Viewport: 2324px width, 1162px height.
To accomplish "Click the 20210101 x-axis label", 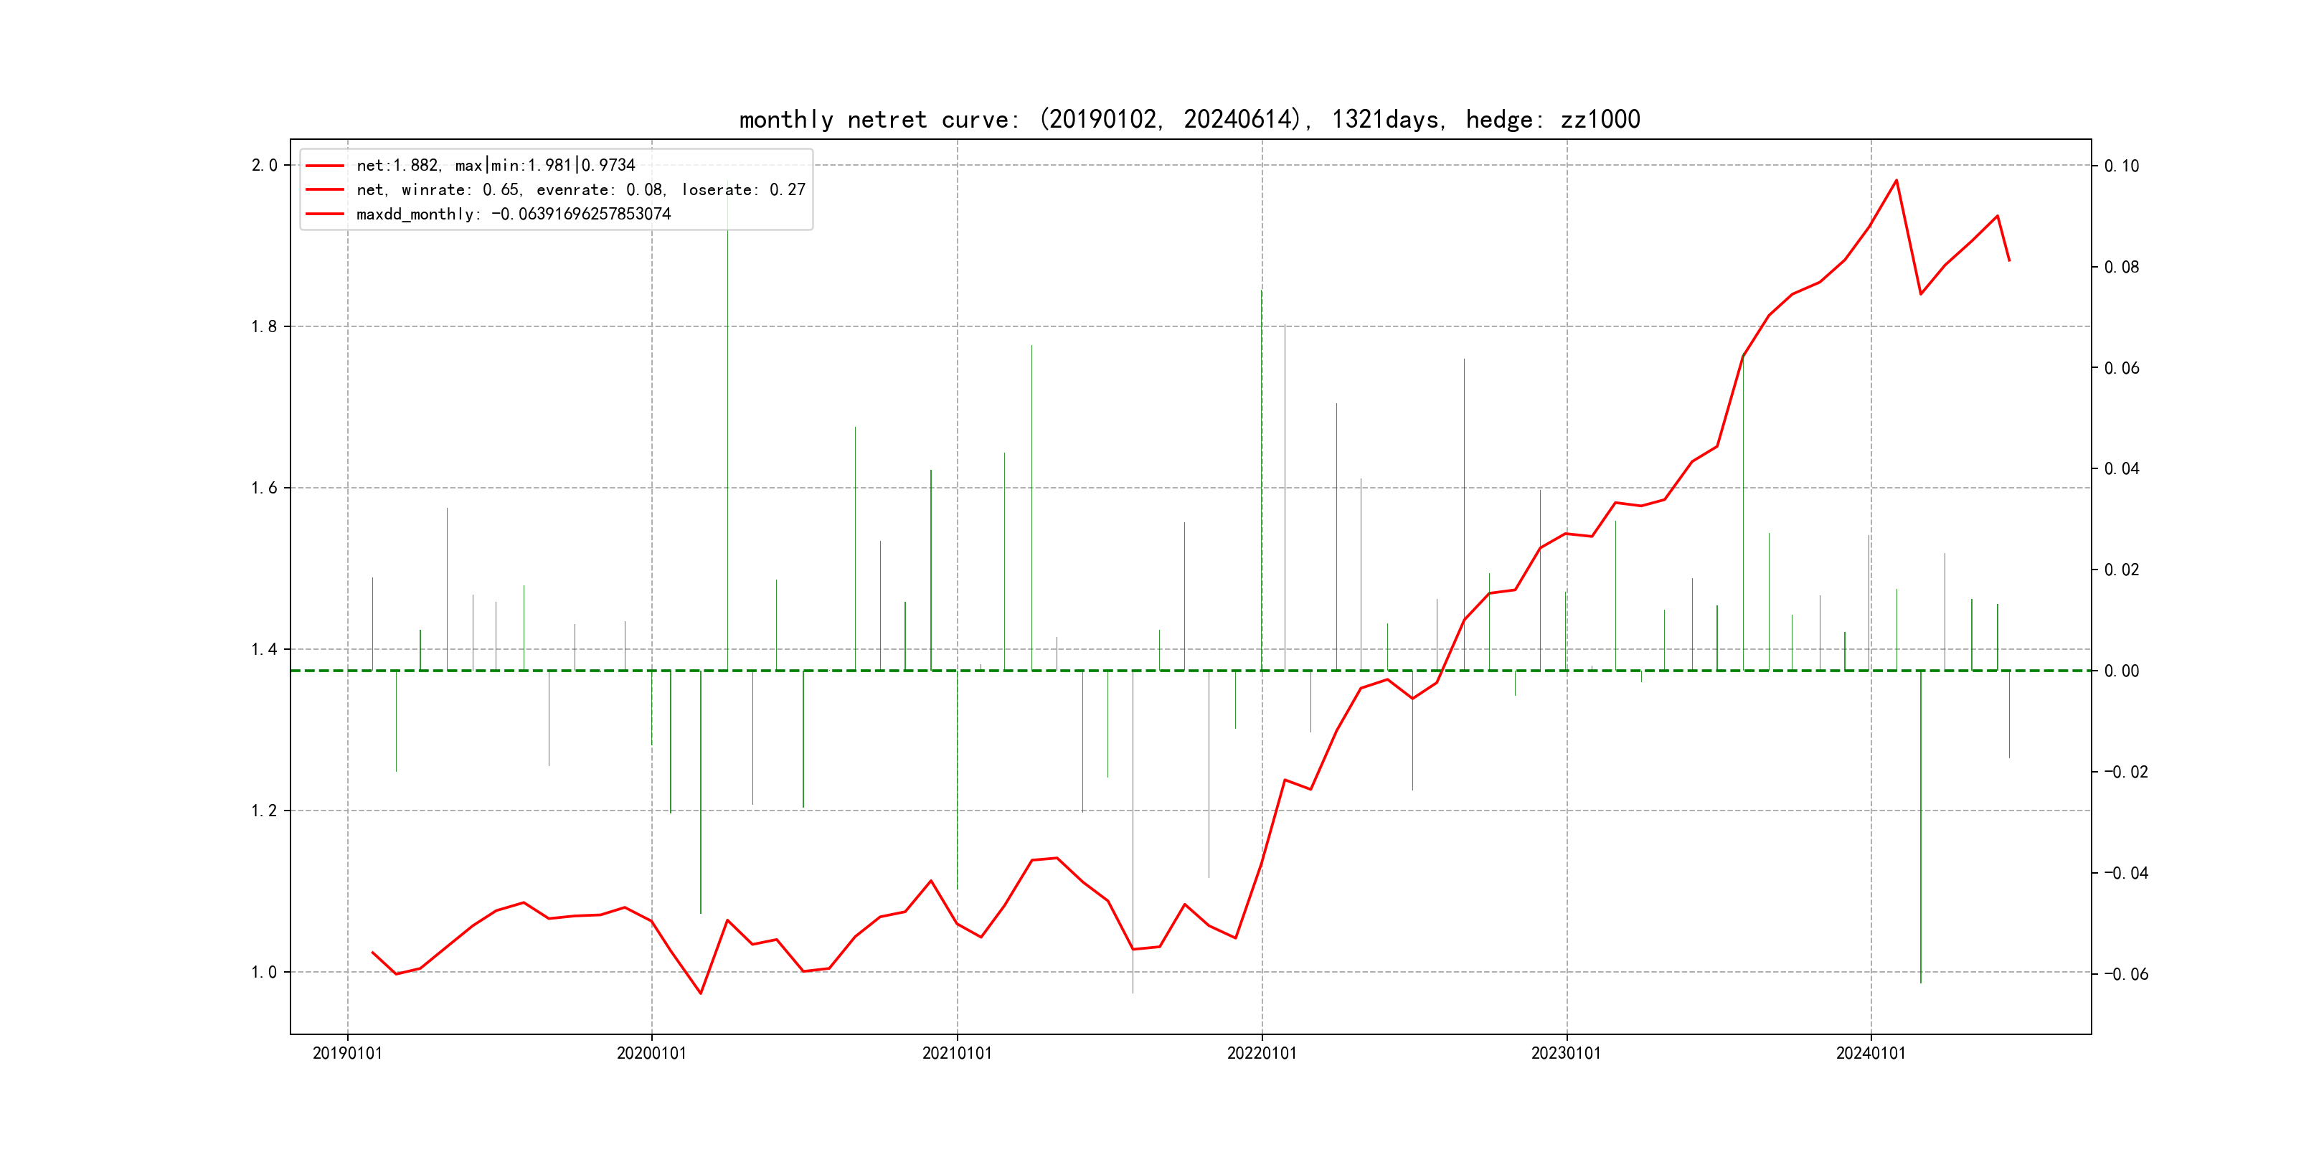I will 956,1053.
